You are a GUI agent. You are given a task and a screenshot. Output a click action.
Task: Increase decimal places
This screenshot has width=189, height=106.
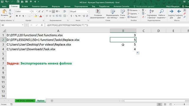tap(84, 16)
